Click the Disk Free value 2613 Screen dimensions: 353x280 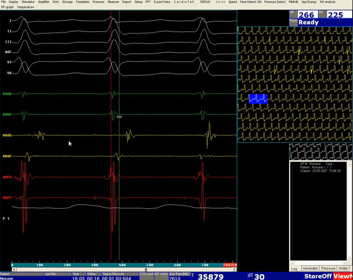tap(174, 278)
